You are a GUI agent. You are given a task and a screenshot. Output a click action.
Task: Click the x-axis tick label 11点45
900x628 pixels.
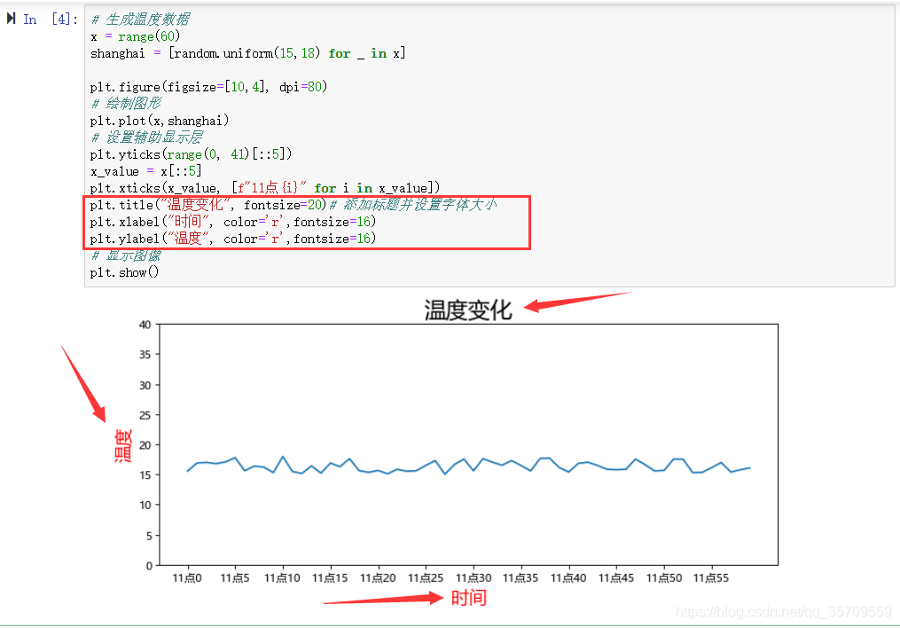[616, 578]
